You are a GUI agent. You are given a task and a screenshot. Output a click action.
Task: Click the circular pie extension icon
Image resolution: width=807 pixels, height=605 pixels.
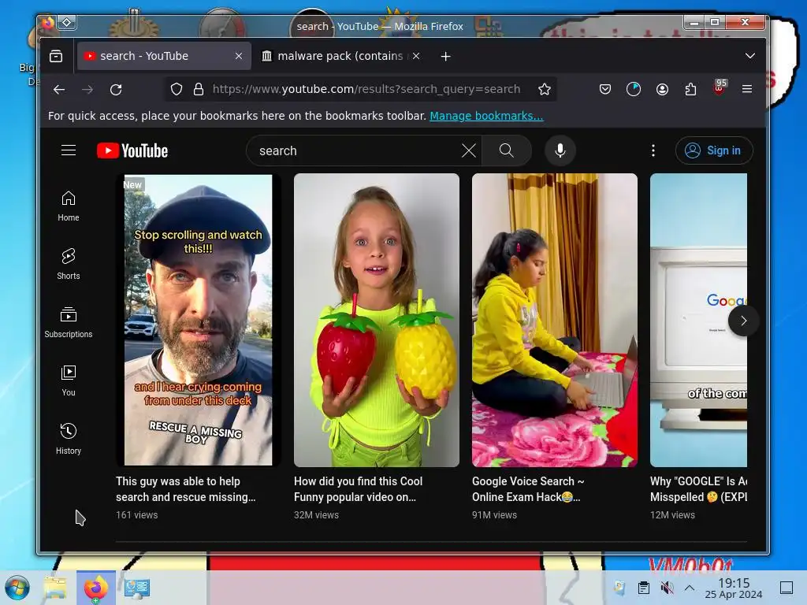point(634,90)
